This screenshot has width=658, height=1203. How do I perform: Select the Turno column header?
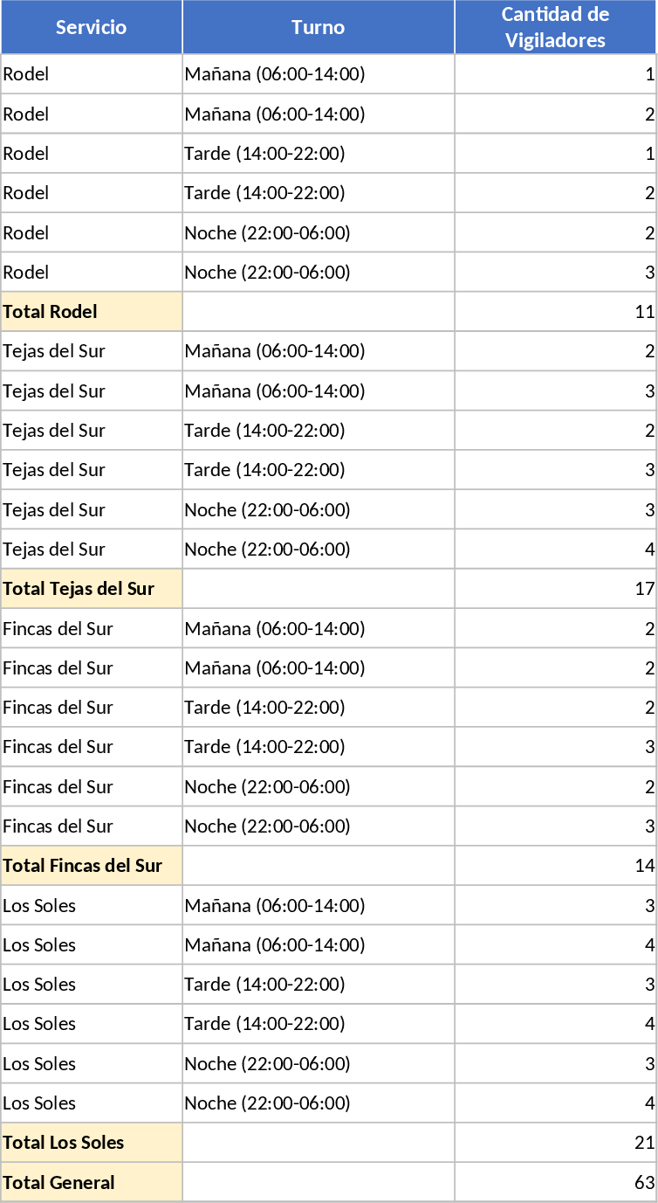pyautogui.click(x=318, y=27)
